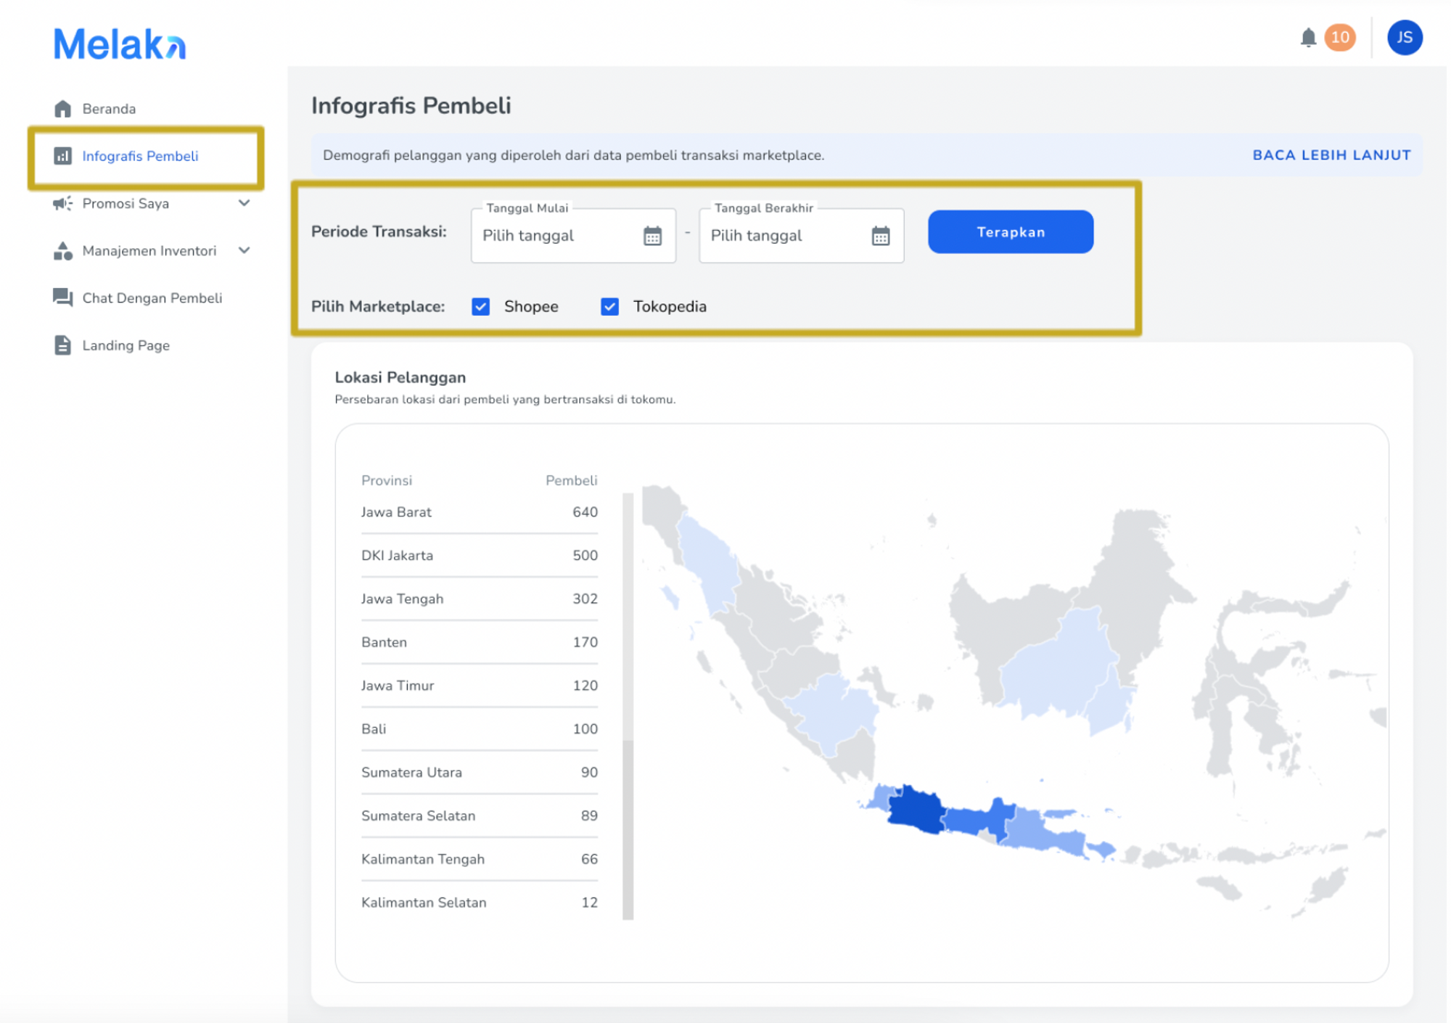
Task: Click the Tanggal Berakhir date field
Action: pyautogui.click(x=801, y=236)
